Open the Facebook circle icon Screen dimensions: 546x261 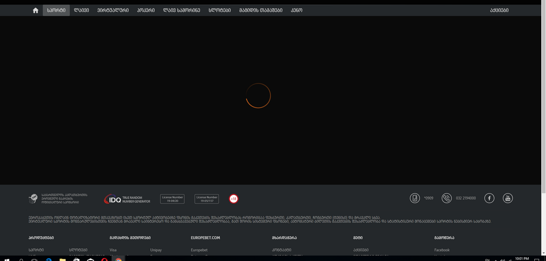click(489, 198)
